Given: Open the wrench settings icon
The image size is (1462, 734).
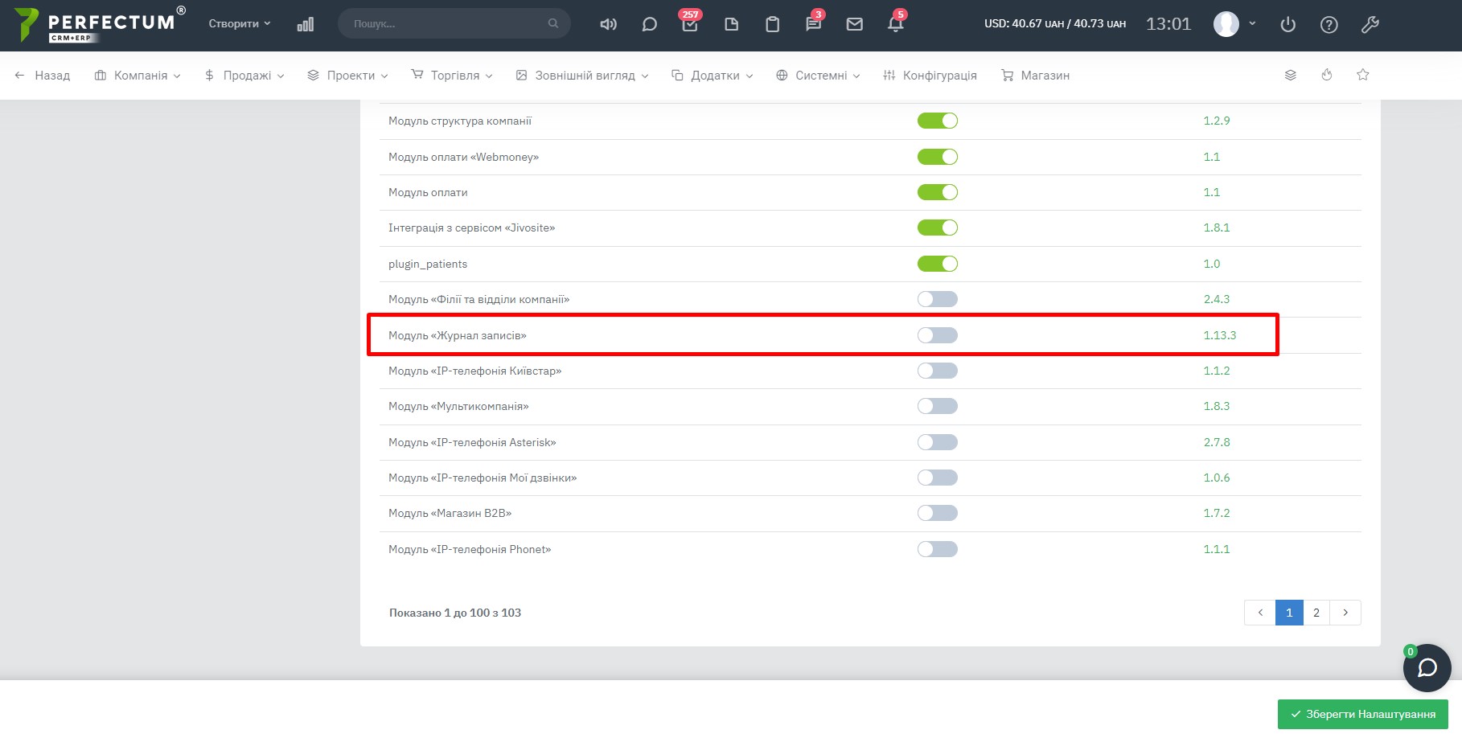Looking at the screenshot, I should (x=1370, y=24).
